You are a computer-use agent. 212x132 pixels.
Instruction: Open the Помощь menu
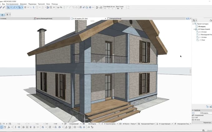(x=55, y=4)
